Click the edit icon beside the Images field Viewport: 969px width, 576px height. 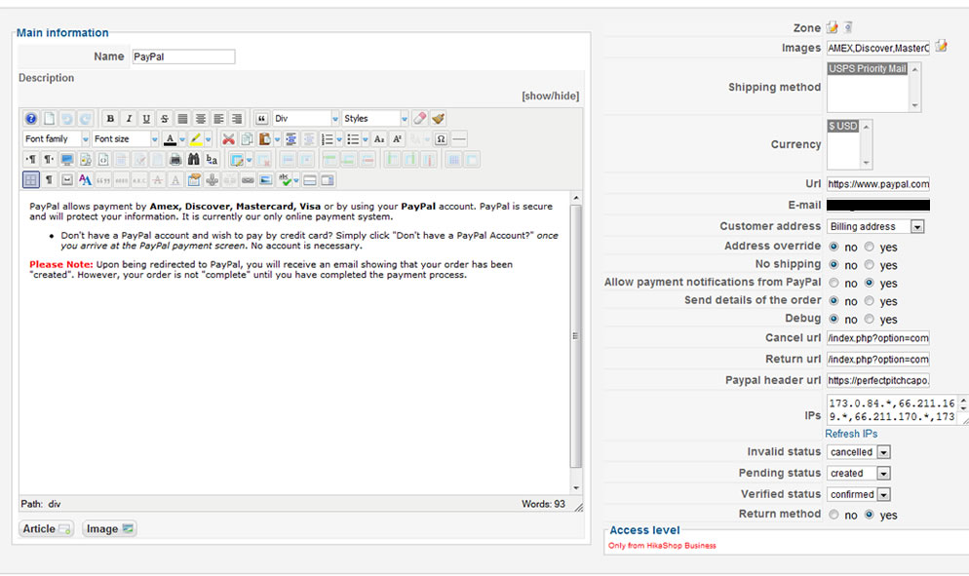941,46
